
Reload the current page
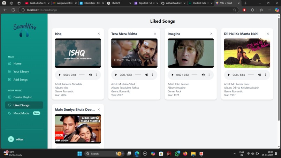point(13,10)
